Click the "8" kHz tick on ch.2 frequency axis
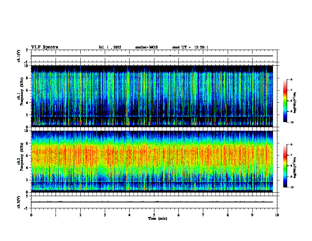The width and height of the screenshot is (312, 241). [x=28, y=143]
